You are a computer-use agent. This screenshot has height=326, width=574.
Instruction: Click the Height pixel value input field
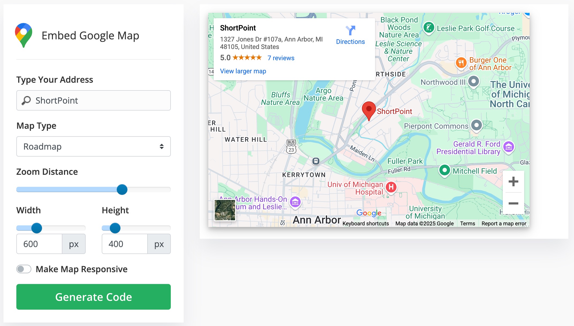click(x=125, y=244)
